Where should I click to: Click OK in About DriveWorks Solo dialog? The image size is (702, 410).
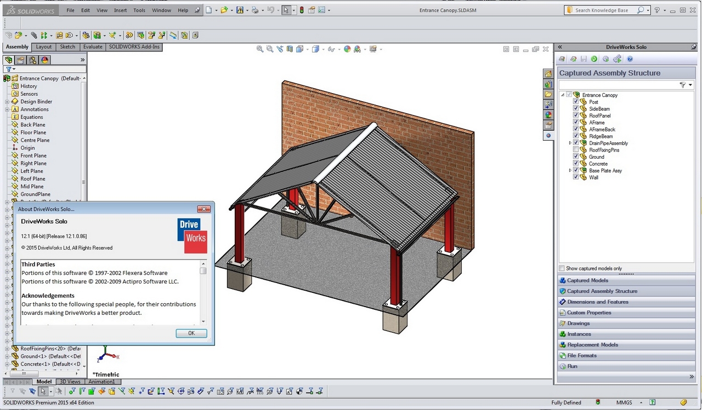point(191,333)
